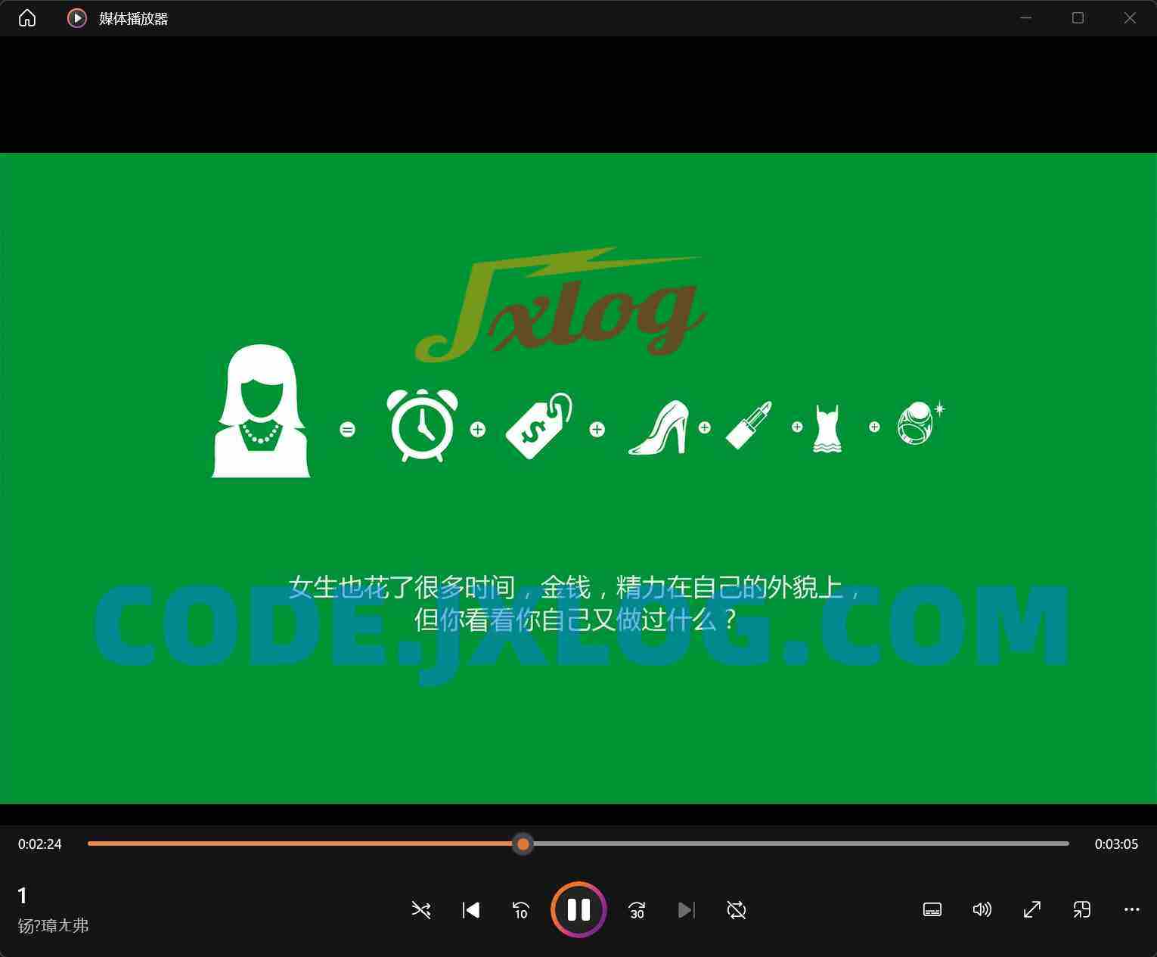1157x957 pixels.
Task: Click the elapsed time 0:02:24
Action: (40, 844)
